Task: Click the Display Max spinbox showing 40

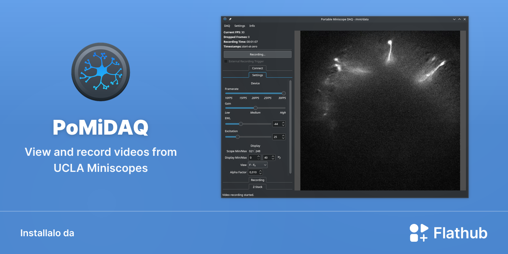Action: (x=269, y=157)
